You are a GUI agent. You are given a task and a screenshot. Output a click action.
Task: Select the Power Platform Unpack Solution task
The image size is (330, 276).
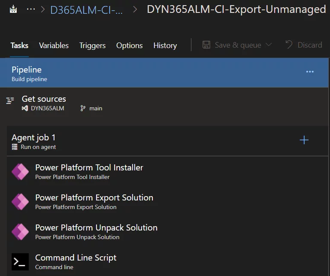[x=167, y=232]
